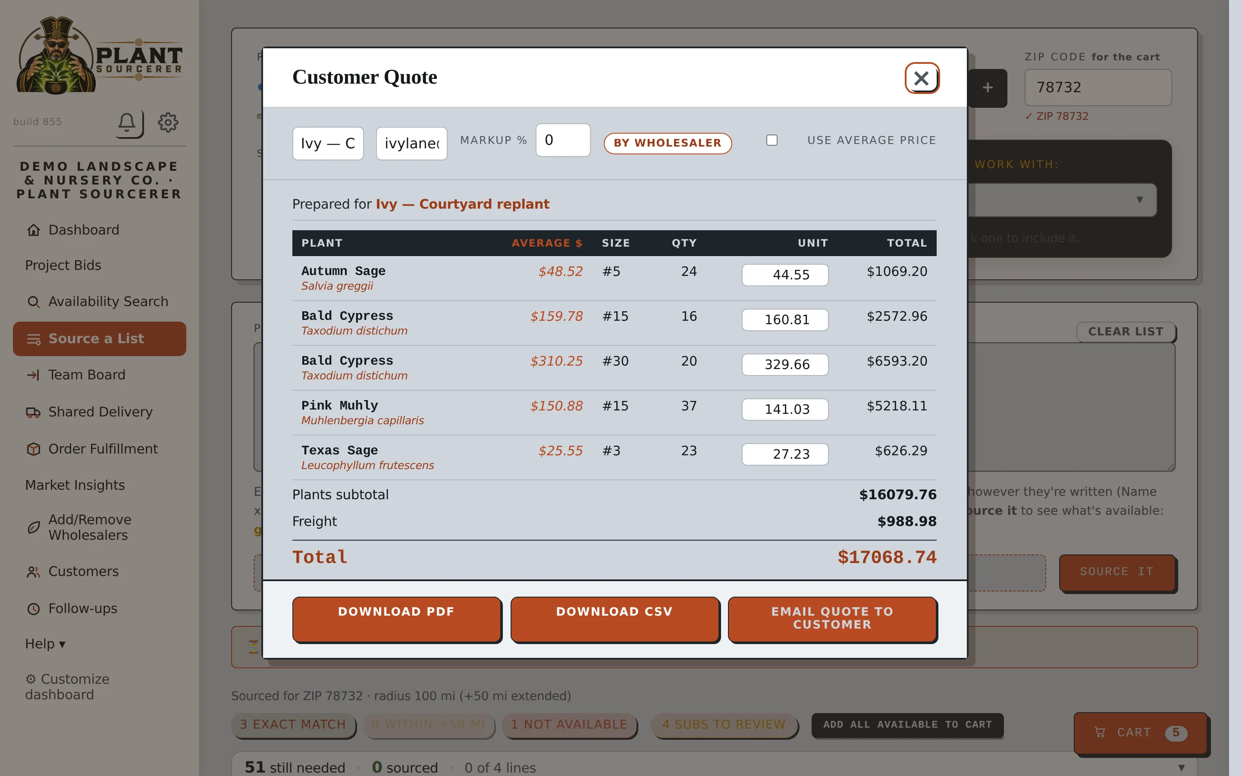Image resolution: width=1242 pixels, height=776 pixels.
Task: Select the 3 Exact Match filter
Action: [x=293, y=725]
